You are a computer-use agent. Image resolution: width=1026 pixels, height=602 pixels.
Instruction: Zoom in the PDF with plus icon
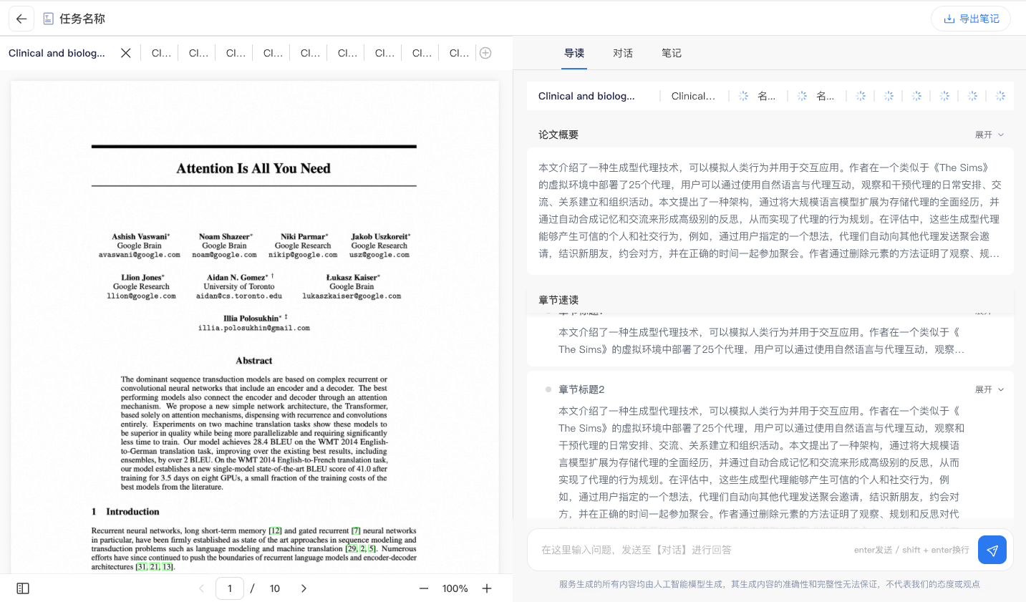[x=487, y=588]
